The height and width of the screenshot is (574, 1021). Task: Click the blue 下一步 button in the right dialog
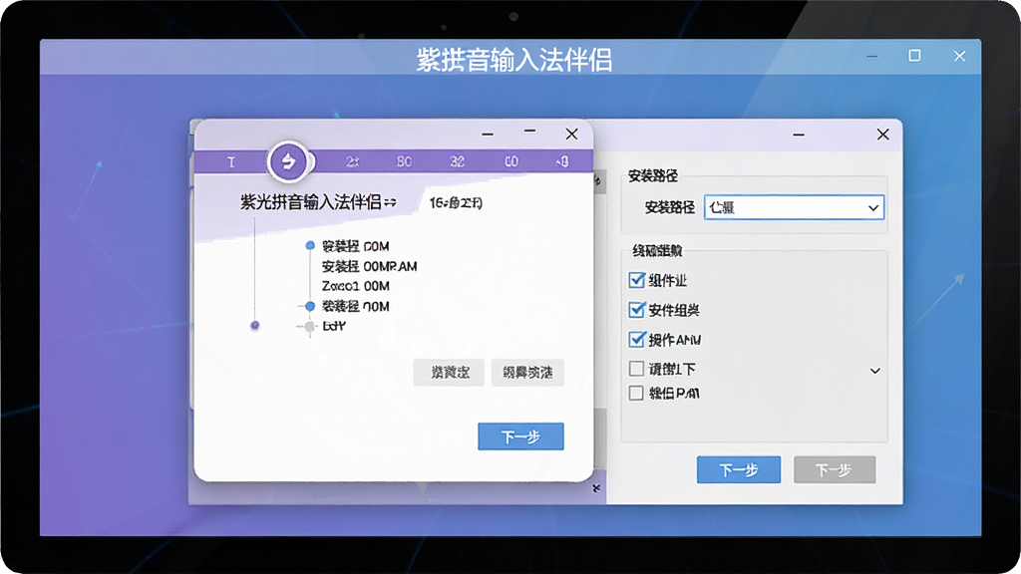(739, 470)
